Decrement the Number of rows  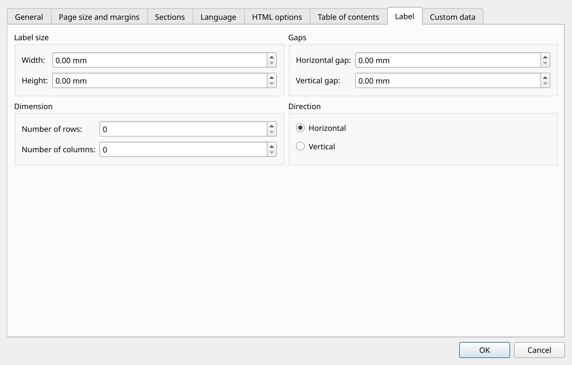(x=272, y=132)
